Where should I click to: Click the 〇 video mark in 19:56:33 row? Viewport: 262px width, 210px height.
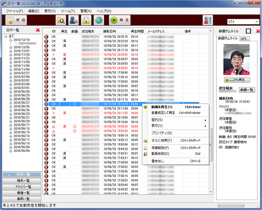[x=75, y=126]
